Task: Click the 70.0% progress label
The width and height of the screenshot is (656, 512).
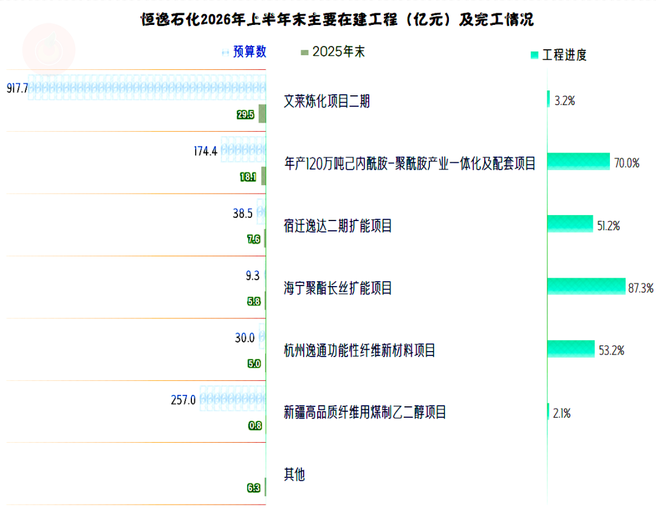Action: [627, 163]
